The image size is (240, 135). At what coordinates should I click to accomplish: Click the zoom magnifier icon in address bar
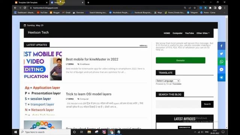(185, 8)
